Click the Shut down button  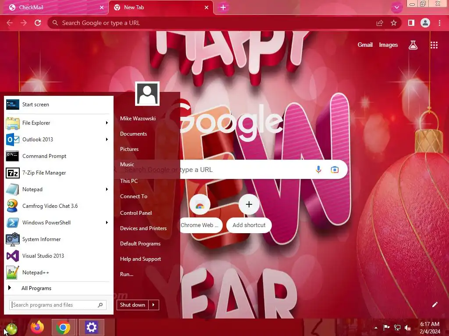(x=132, y=305)
